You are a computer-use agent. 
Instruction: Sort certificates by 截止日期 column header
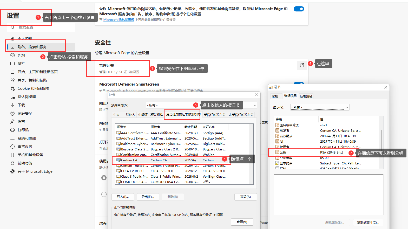point(192,127)
